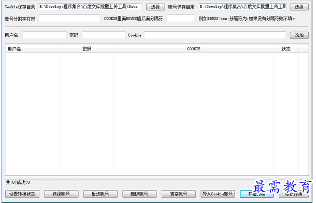Sort by the 用户名 column header
This screenshot has height=203, width=316.
[x=33, y=49]
